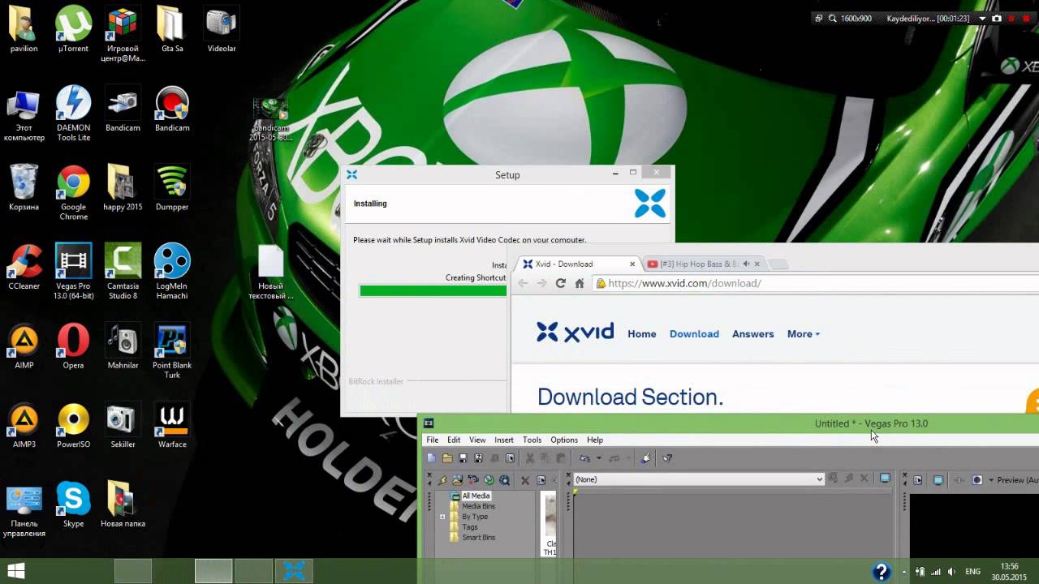
Task: Open the preview quality dropdown arrow
Action: pos(991,480)
